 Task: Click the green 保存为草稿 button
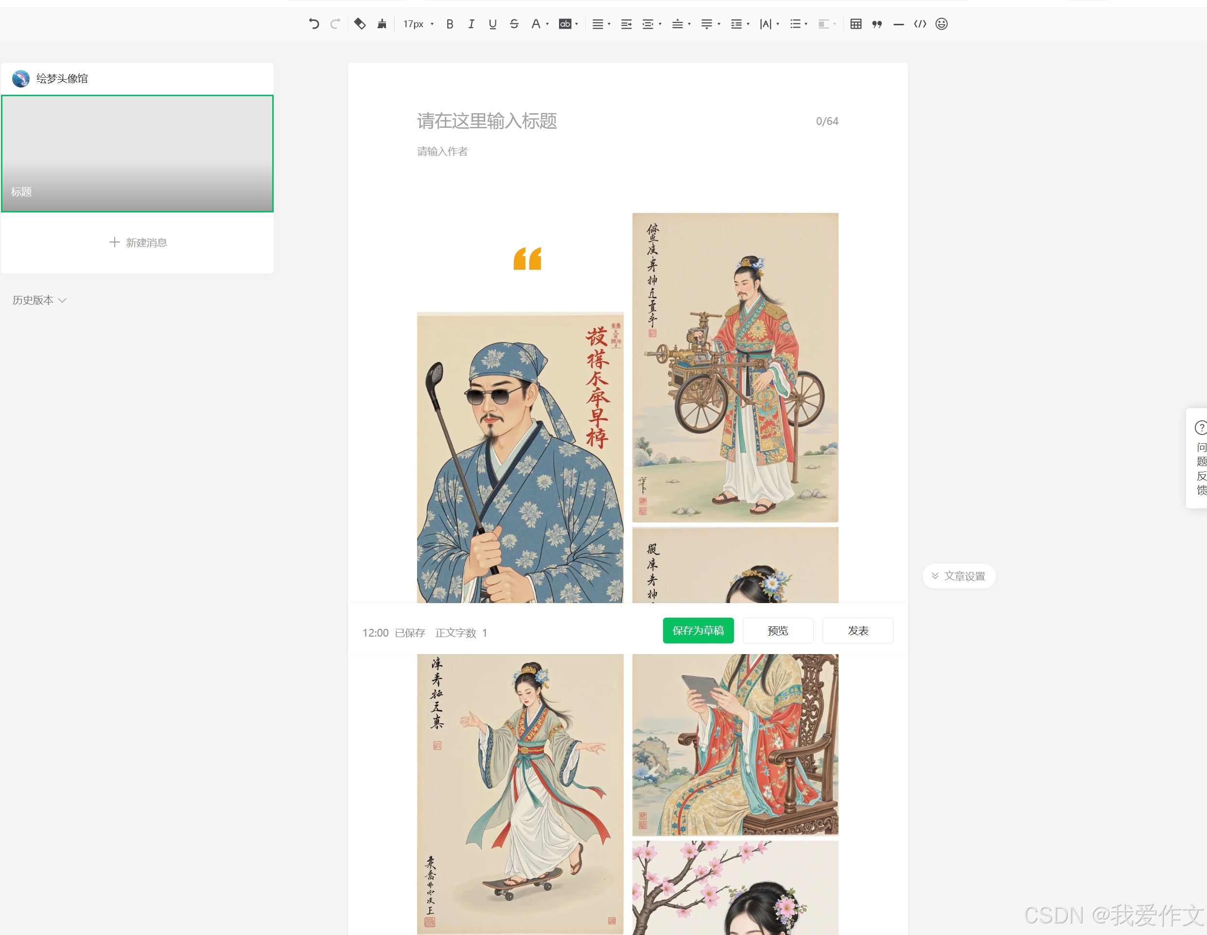pos(698,630)
